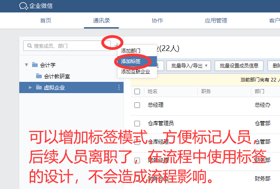Click the 搜索成员、部门 search field
Viewport: 280px width, 189px height.
click(67, 46)
